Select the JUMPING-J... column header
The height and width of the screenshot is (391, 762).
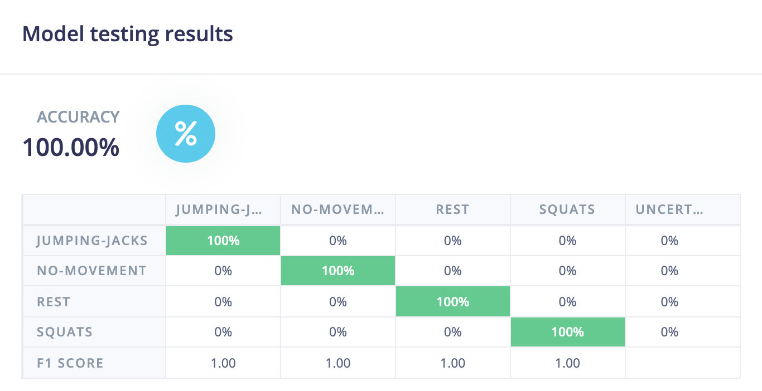(223, 210)
